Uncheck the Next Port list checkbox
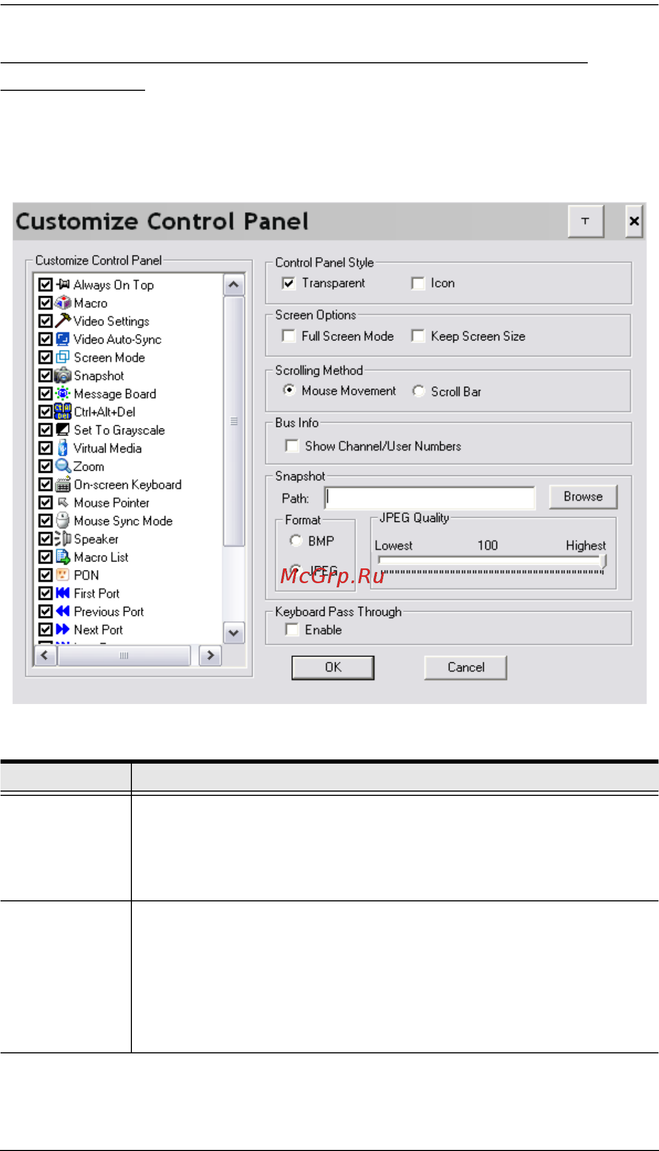The image size is (659, 1151). pyautogui.click(x=46, y=629)
